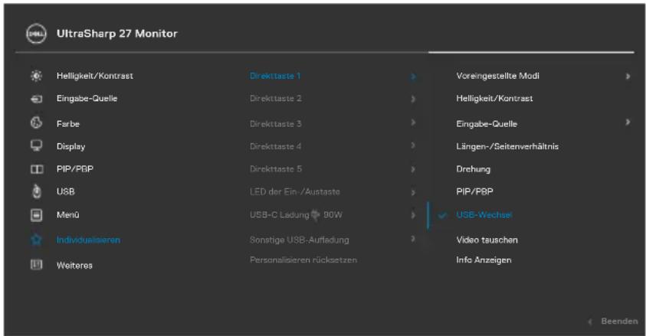Select Sonstige USB-Aufladung option

(x=299, y=240)
